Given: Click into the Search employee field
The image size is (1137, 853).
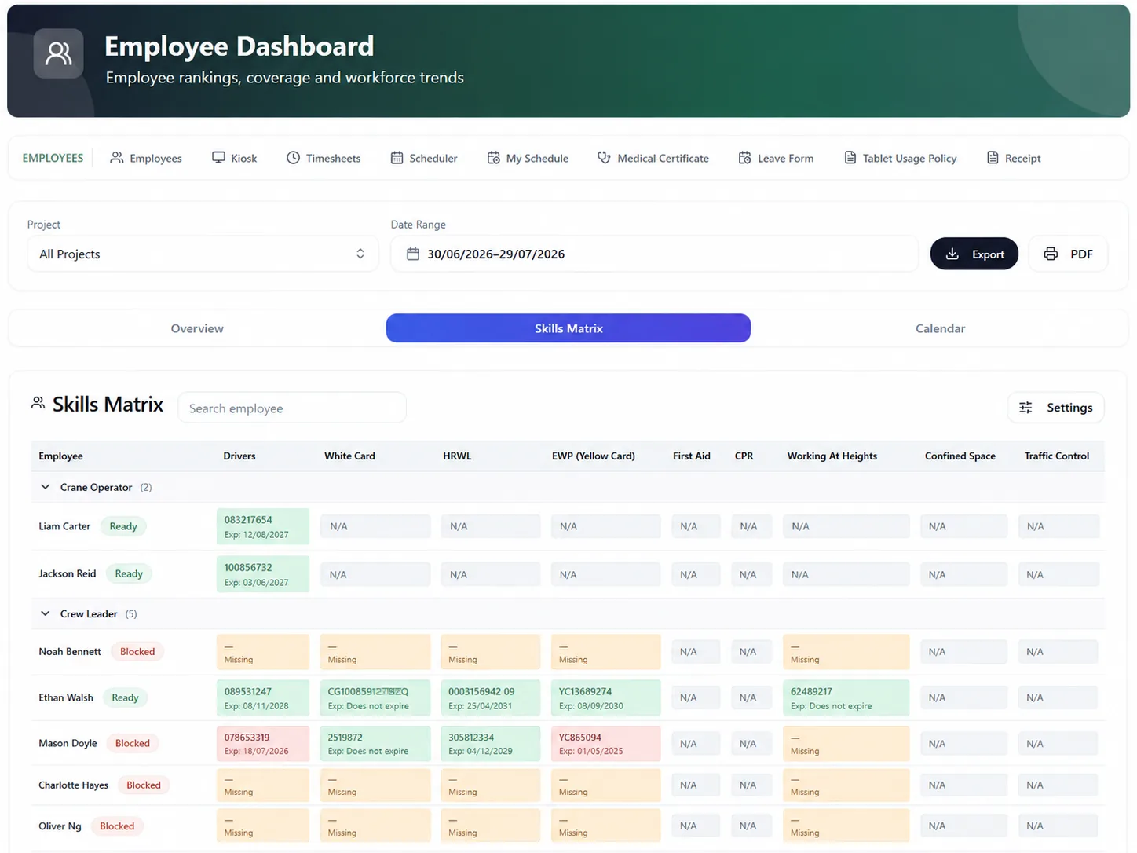Looking at the screenshot, I should point(292,408).
